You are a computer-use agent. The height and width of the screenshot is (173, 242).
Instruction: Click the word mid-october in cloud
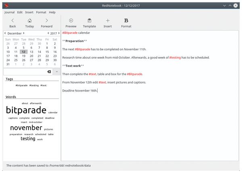(35, 122)
